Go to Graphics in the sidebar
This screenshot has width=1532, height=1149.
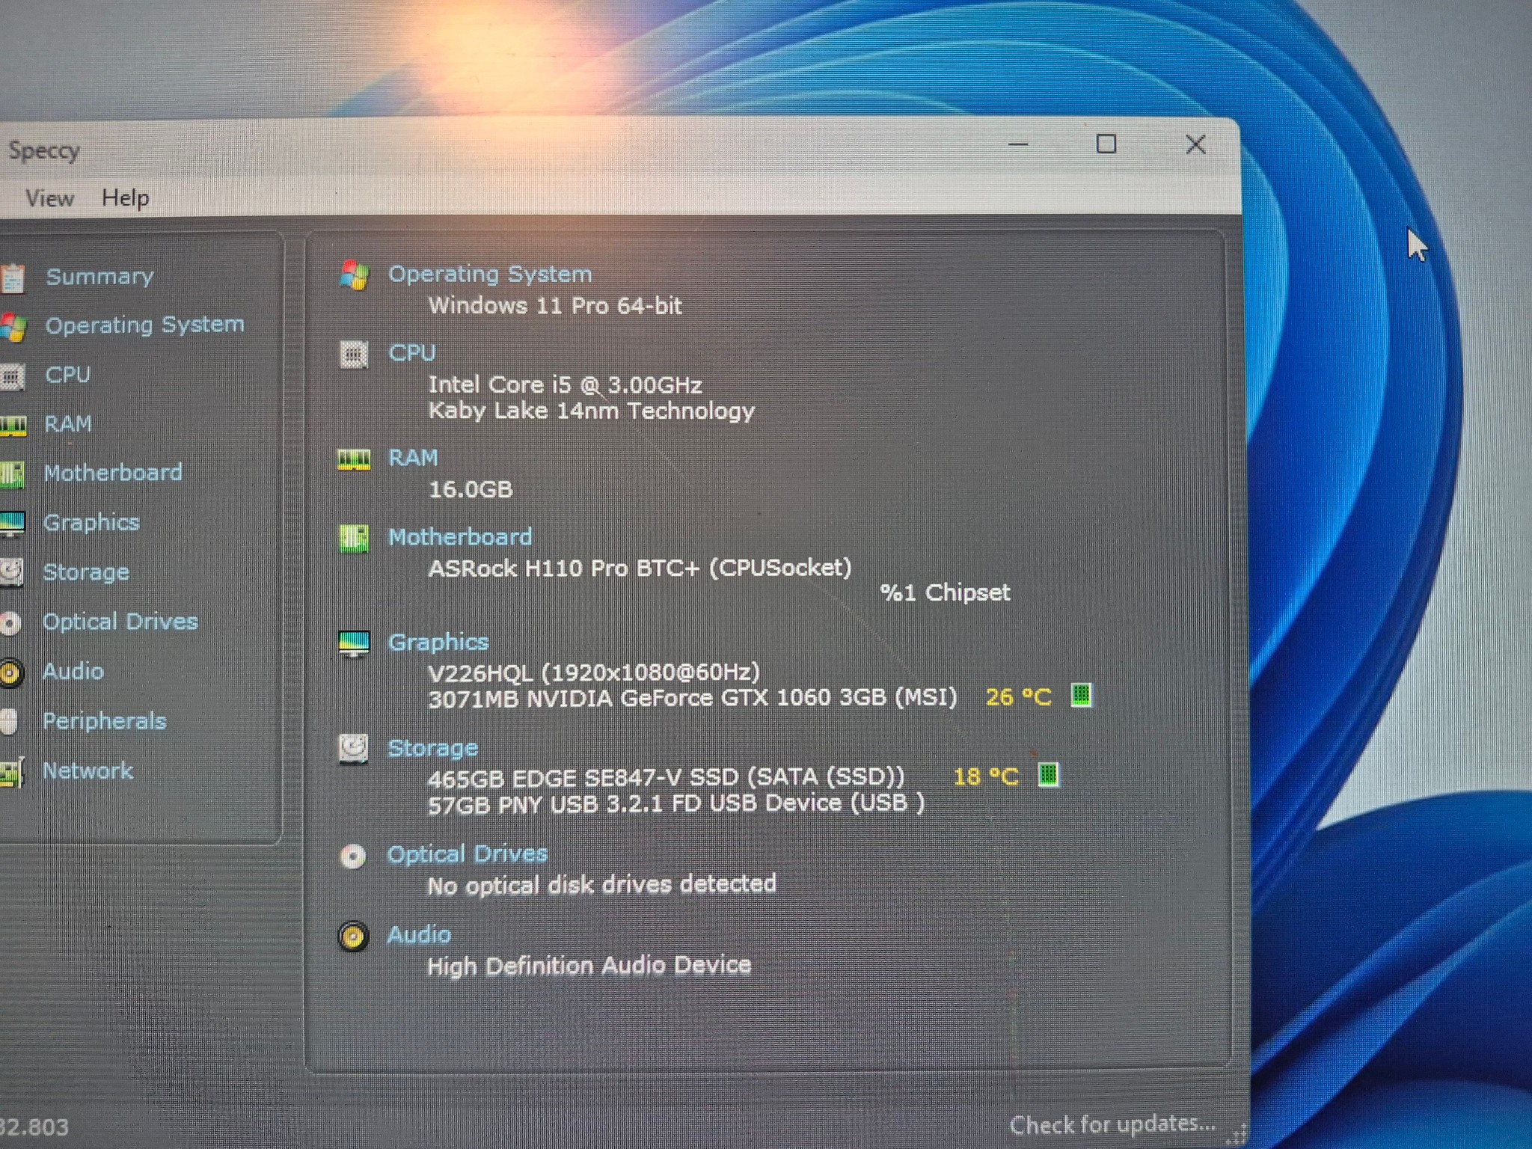(x=91, y=522)
